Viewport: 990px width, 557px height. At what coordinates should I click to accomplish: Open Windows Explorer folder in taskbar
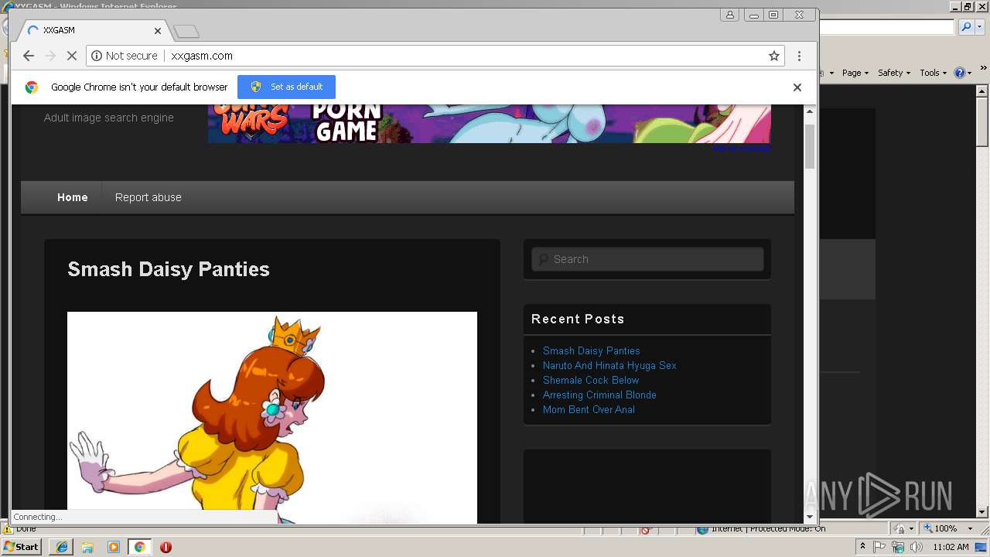87,547
